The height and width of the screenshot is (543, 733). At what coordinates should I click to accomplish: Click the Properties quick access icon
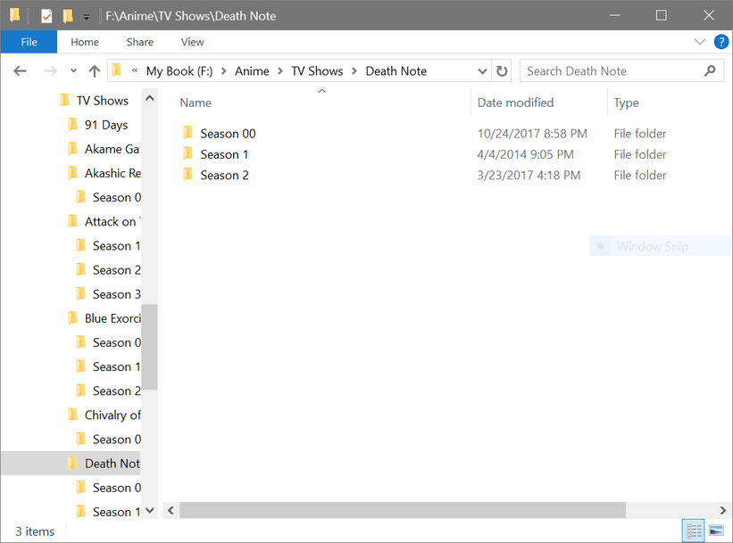click(46, 16)
